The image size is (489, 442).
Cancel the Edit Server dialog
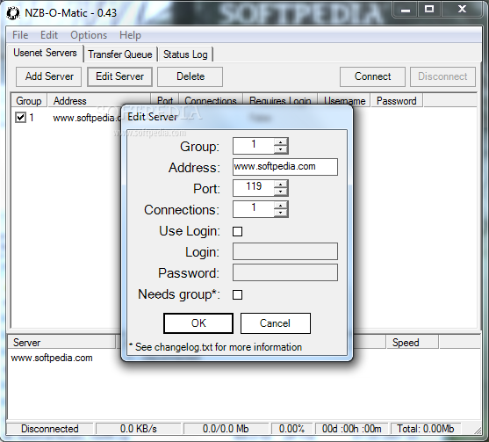pyautogui.click(x=276, y=323)
